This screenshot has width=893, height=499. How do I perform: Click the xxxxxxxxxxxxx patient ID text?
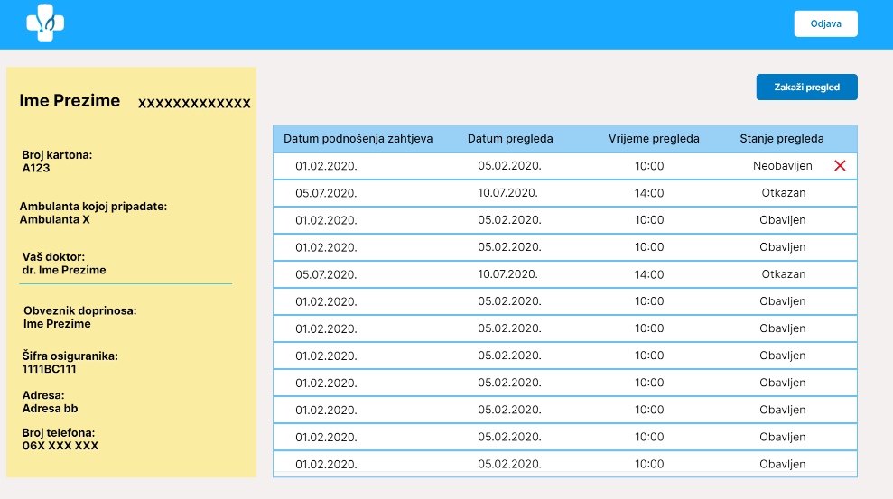pos(194,104)
